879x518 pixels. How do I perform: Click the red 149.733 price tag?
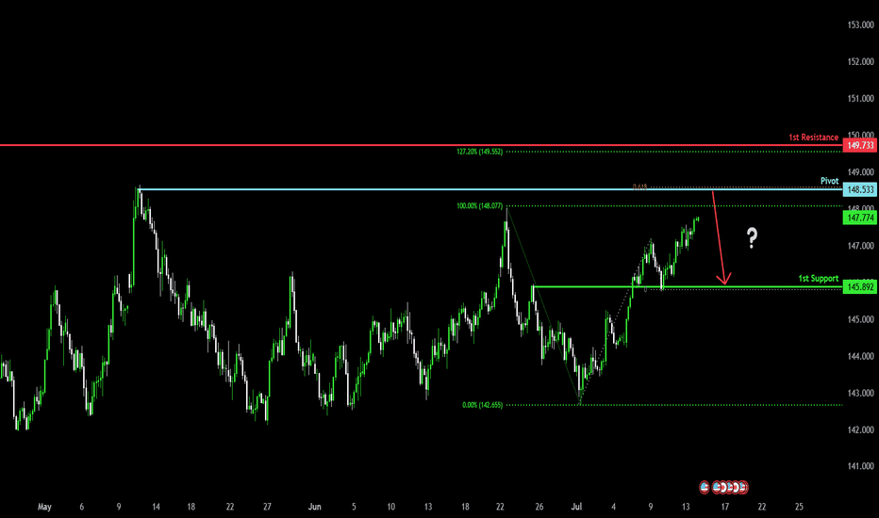[x=860, y=146]
